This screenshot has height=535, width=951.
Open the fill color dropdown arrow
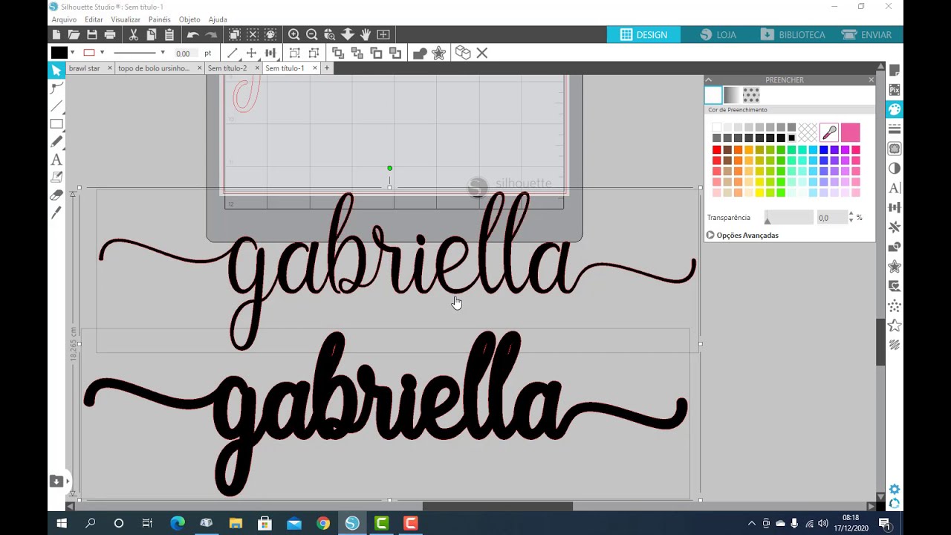pyautogui.click(x=72, y=53)
